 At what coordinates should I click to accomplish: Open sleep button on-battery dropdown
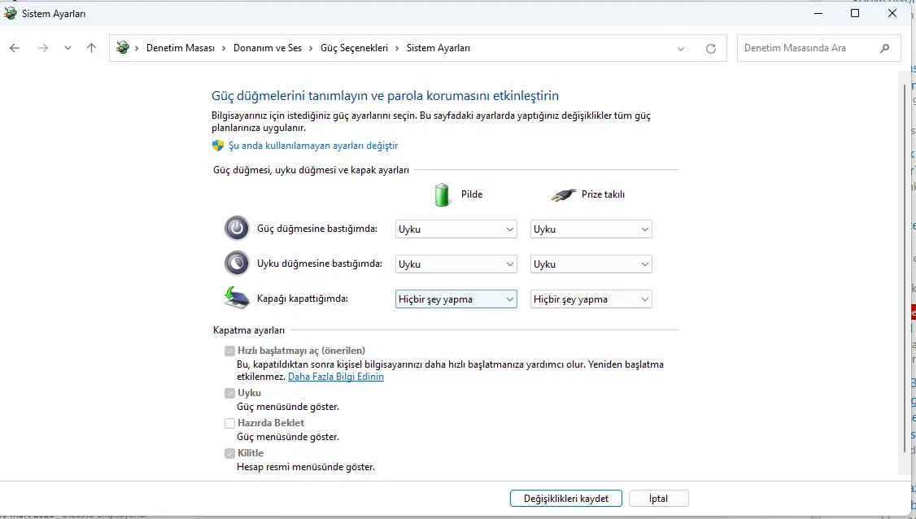tap(456, 264)
